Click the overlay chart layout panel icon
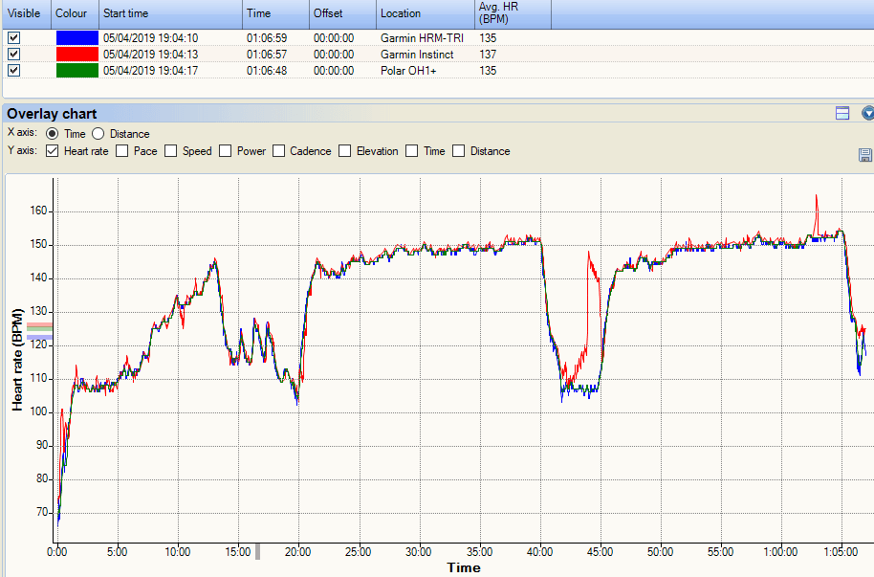 [x=842, y=113]
